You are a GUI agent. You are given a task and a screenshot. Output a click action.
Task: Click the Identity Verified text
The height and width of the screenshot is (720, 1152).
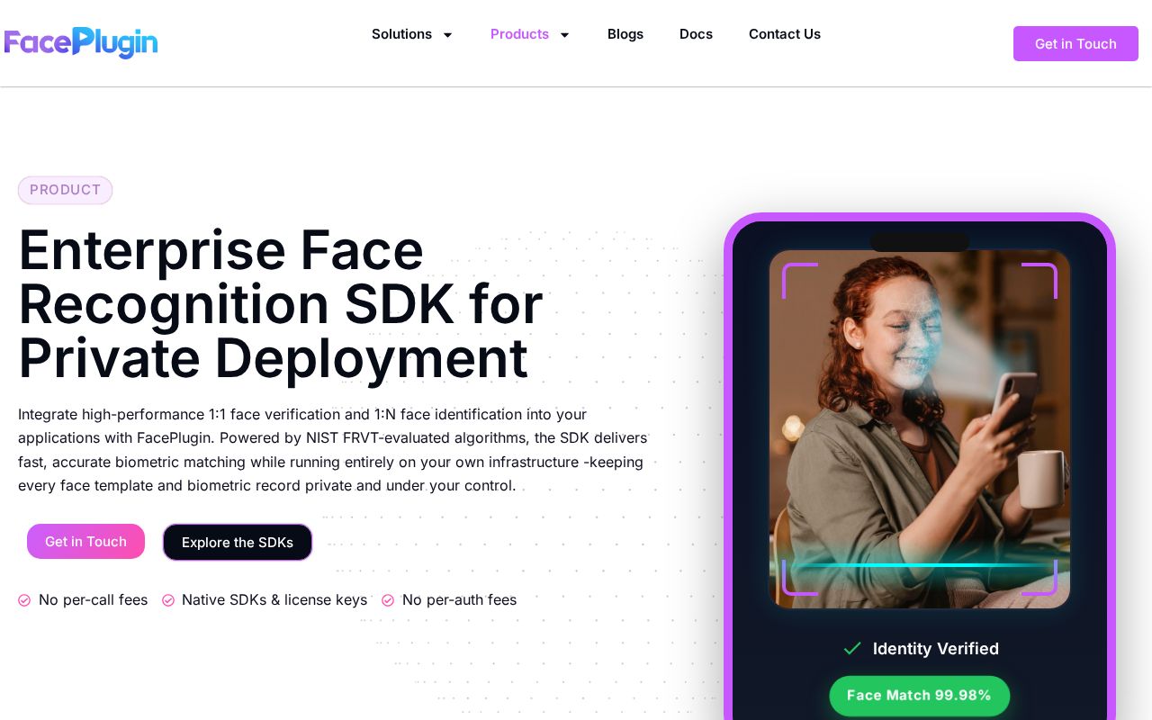[936, 649]
